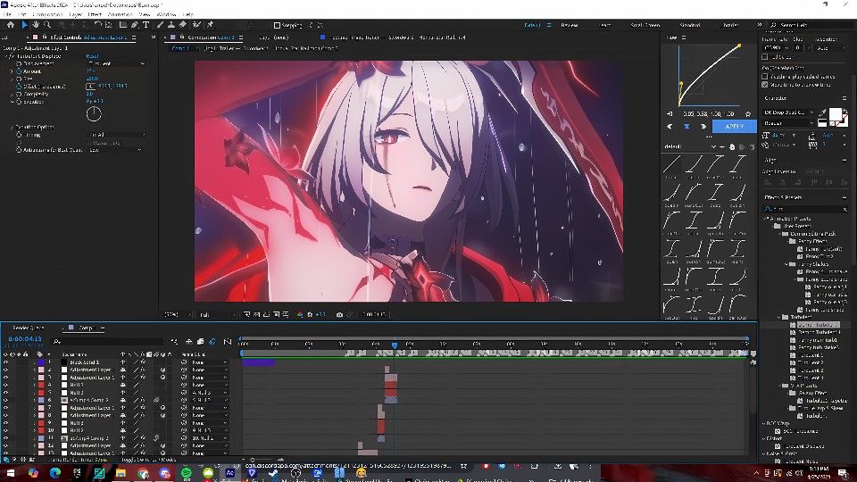
Task: Click the Evolution angle dial
Action: [94, 113]
